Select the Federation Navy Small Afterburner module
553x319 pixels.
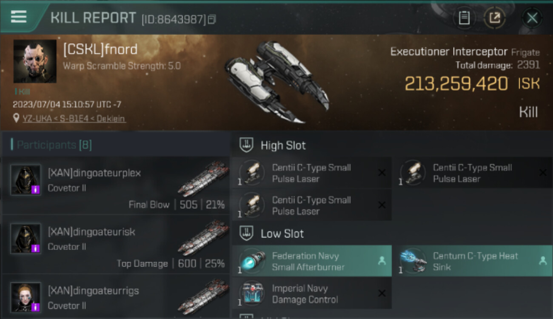312,261
